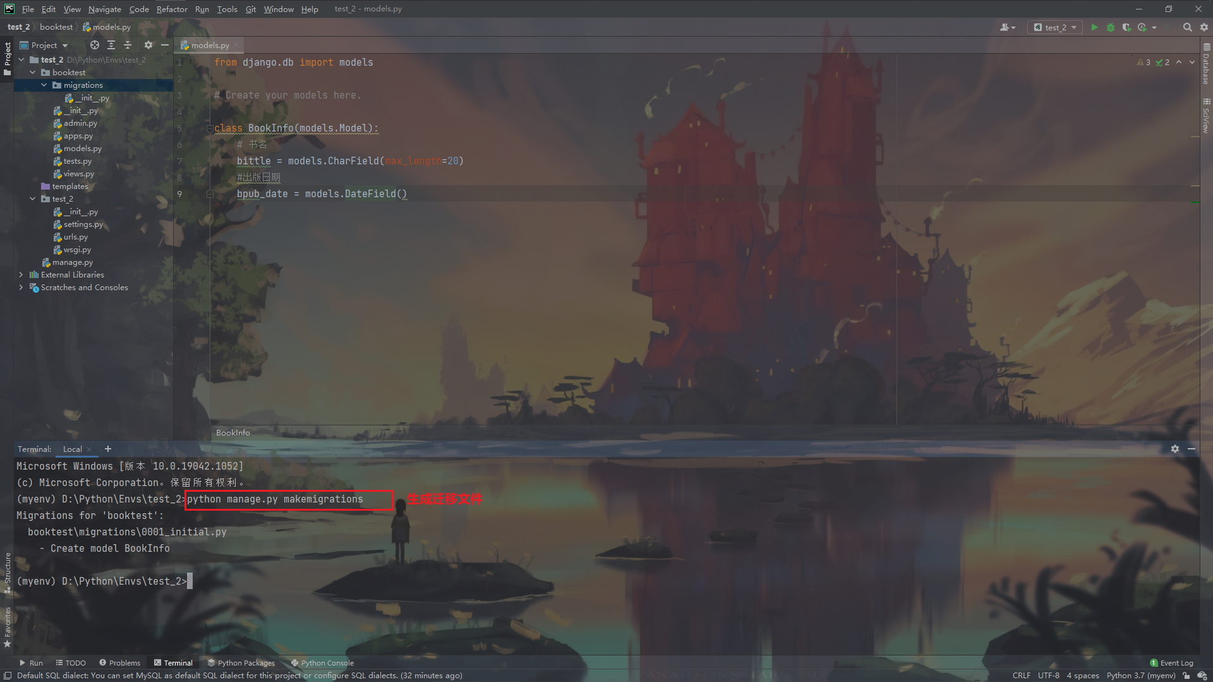The width and height of the screenshot is (1213, 682).
Task: Click Python 3.7 (myenv) interpreter selector
Action: pos(1141,676)
